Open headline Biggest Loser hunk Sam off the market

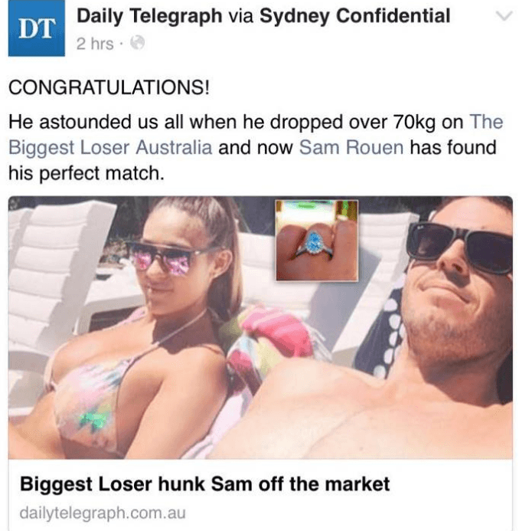(204, 483)
